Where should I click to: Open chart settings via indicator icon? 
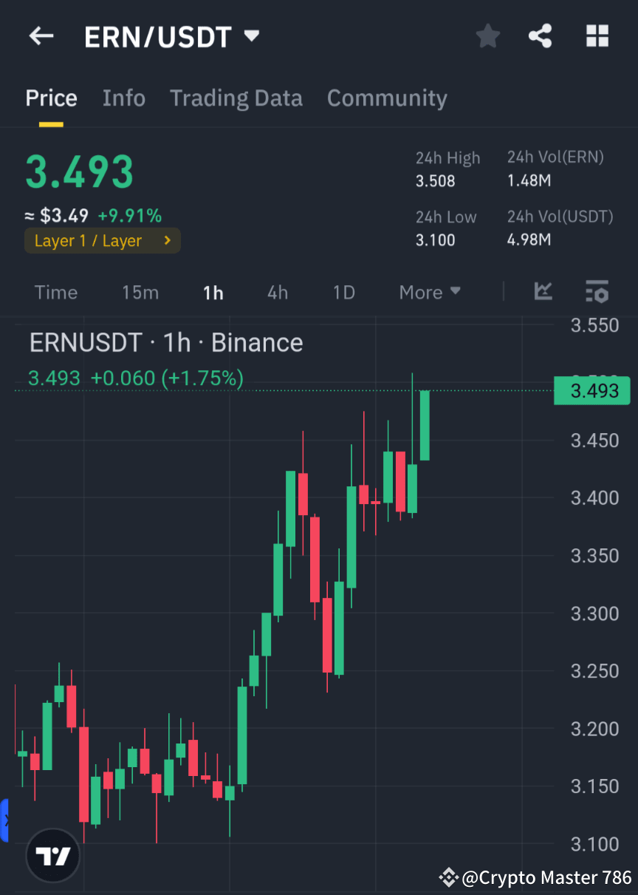(597, 292)
